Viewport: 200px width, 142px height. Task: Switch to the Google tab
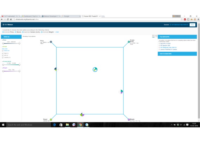point(71,16)
